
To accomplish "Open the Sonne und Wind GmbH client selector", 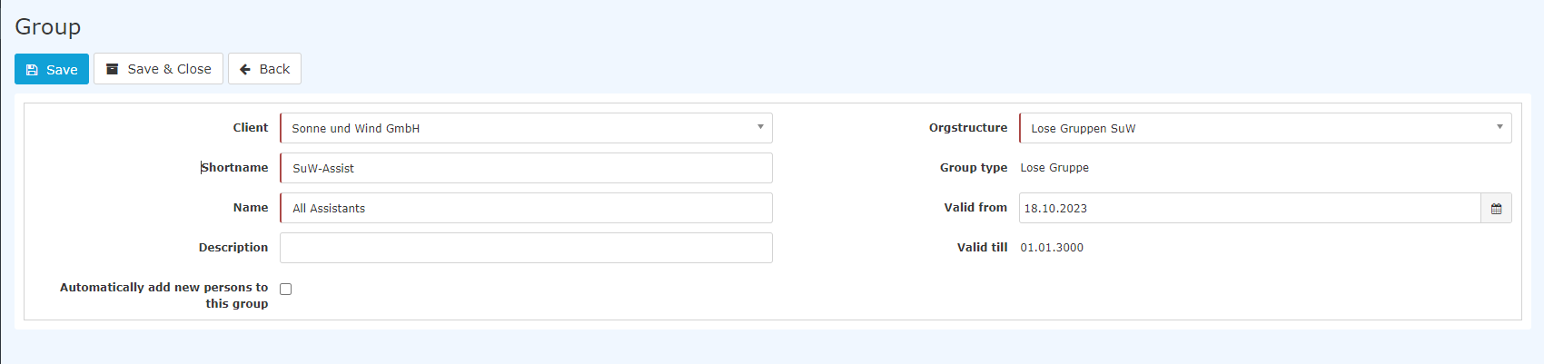I will [x=526, y=128].
